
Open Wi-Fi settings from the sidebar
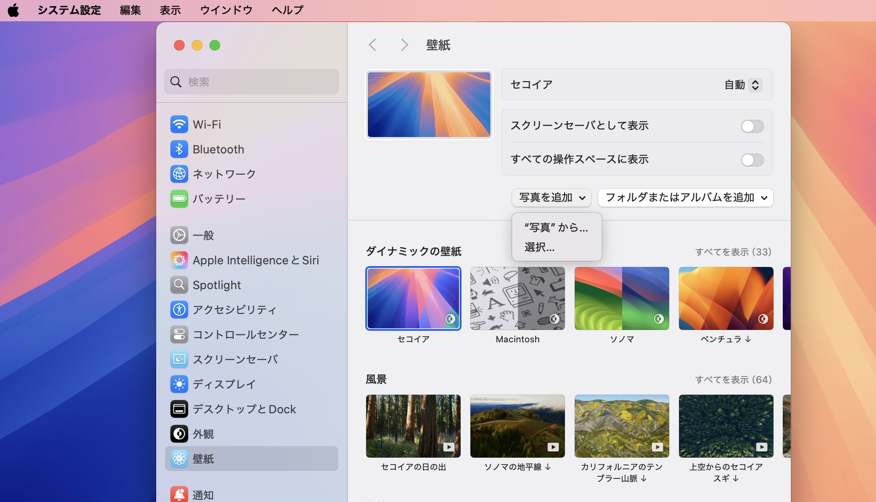[x=207, y=125]
